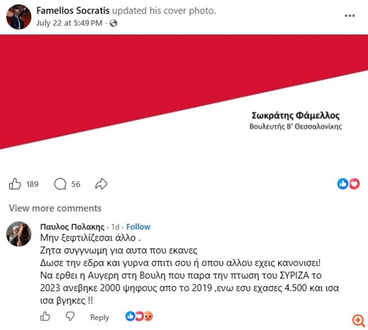The image size is (368, 330).
Task: View post reactions like and heart icons
Action: pos(349,184)
